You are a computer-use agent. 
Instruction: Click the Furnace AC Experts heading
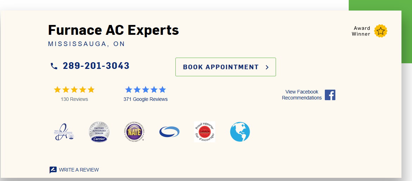113,30
